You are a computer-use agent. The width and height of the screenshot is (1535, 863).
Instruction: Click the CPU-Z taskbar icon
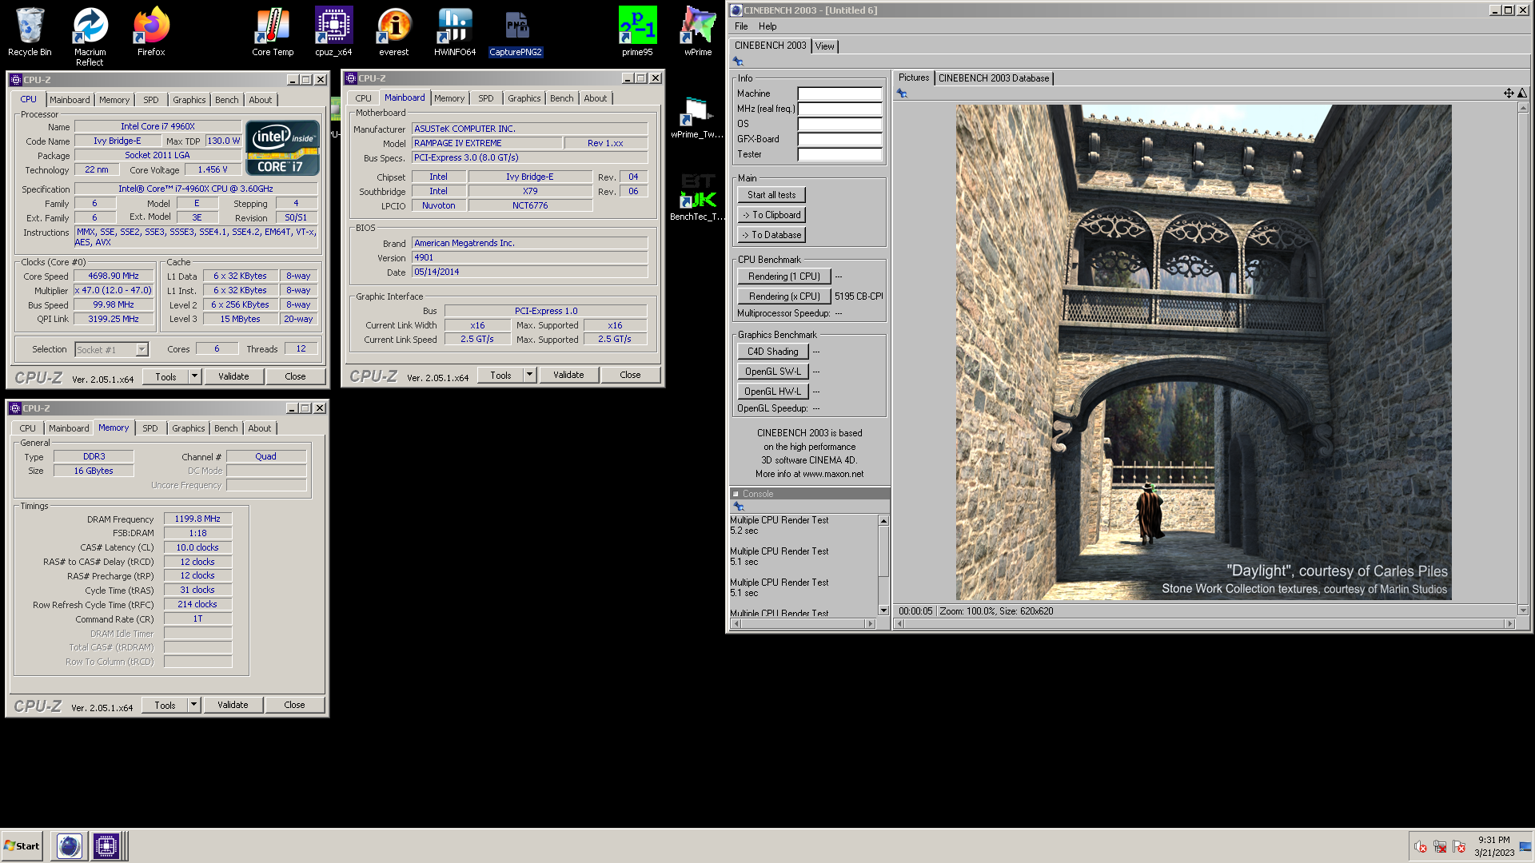pos(106,845)
